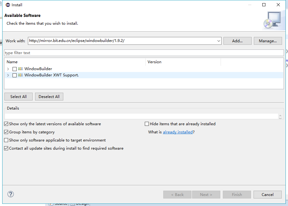This screenshot has height=206, width=288.
Task: Click the Details scroll down arrow
Action: tap(280, 118)
